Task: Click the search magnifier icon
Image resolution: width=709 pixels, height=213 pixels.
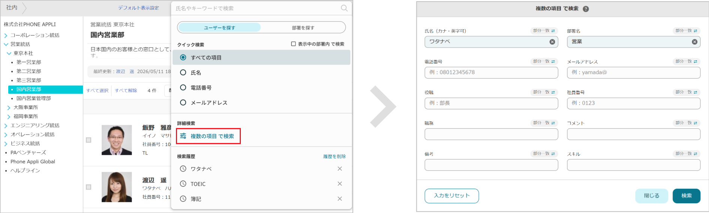Action: pyautogui.click(x=344, y=8)
